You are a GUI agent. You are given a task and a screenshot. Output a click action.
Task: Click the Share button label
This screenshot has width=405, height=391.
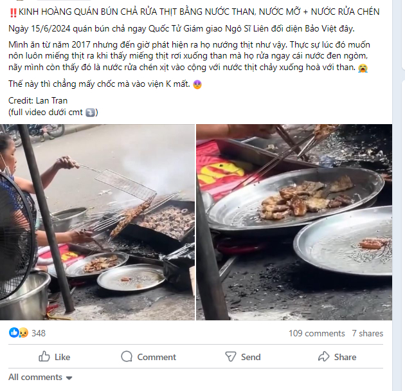pos(345,357)
